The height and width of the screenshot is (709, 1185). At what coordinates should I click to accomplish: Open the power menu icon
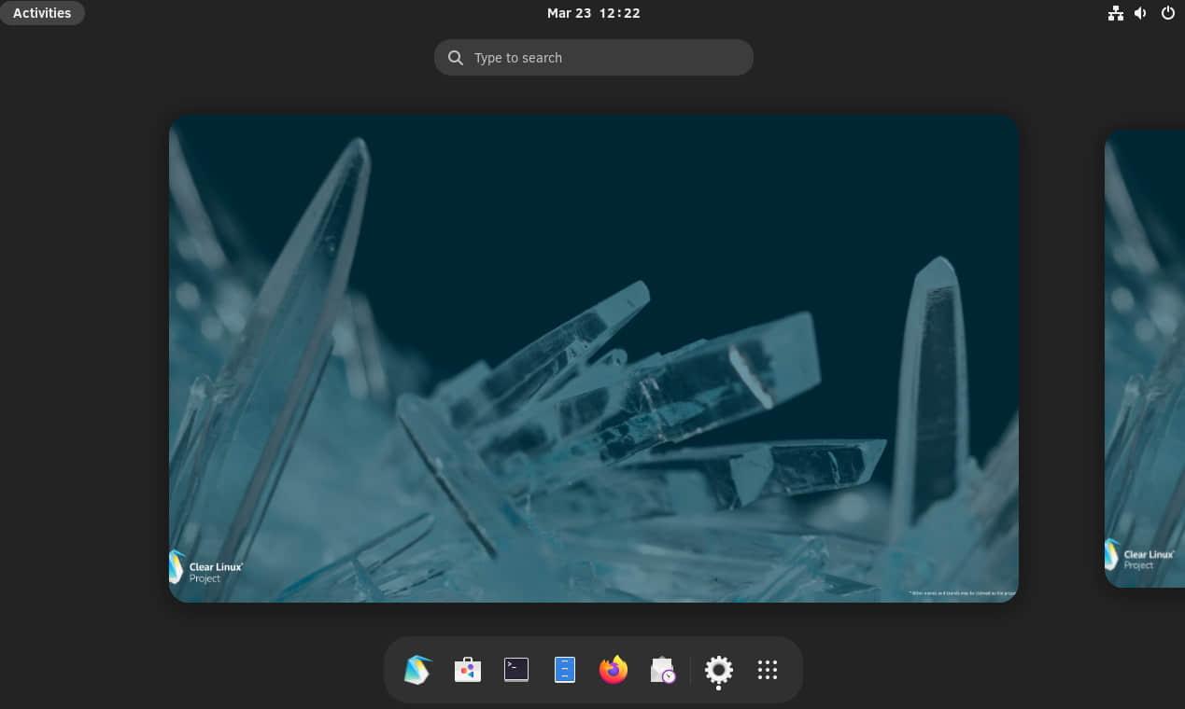pyautogui.click(x=1167, y=13)
